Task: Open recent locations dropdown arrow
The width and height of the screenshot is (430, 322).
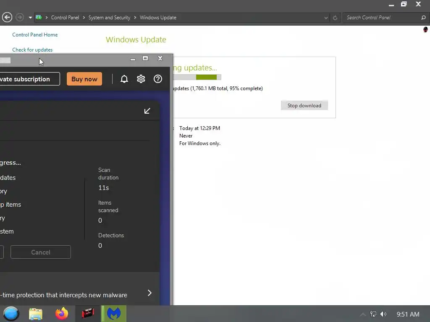Action: click(x=30, y=18)
